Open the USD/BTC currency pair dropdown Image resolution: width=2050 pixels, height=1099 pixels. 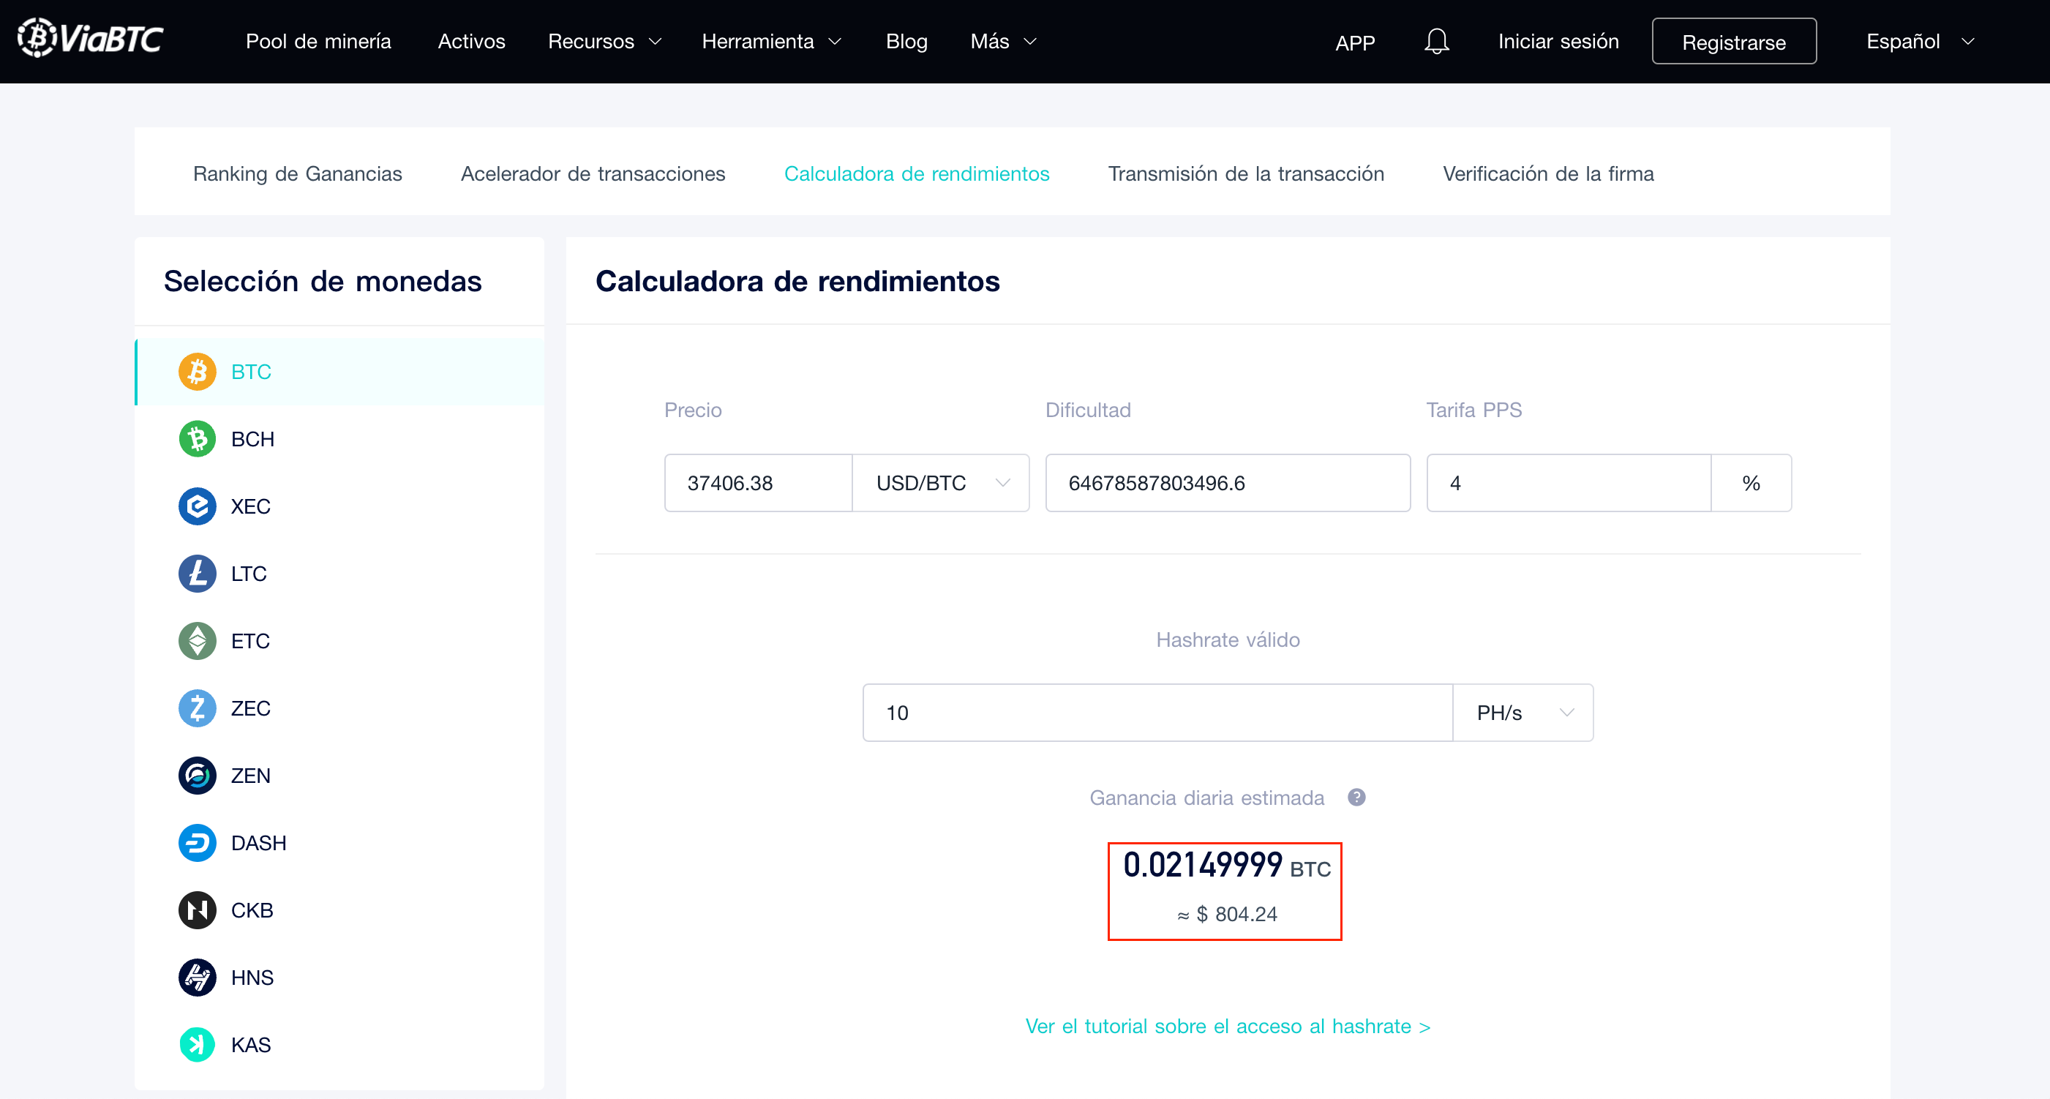(x=941, y=483)
